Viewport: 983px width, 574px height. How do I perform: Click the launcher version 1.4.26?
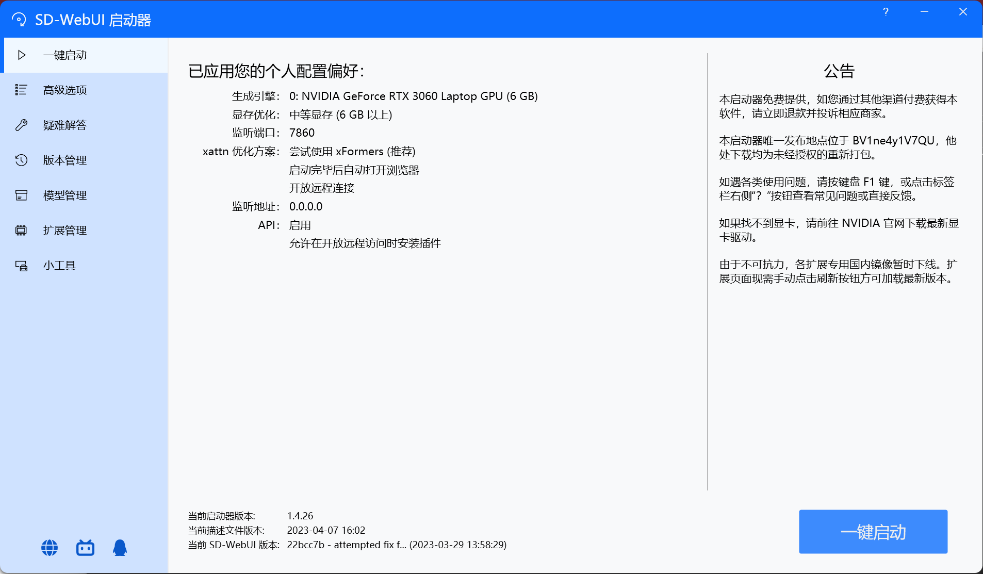click(x=300, y=516)
